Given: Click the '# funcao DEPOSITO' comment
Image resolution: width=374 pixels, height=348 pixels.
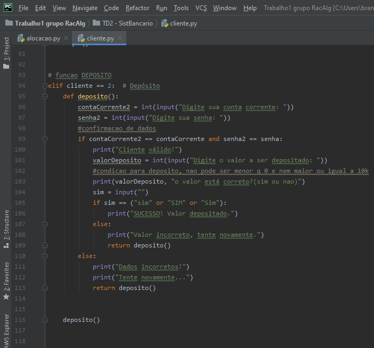Looking at the screenshot, I should tap(80, 75).
